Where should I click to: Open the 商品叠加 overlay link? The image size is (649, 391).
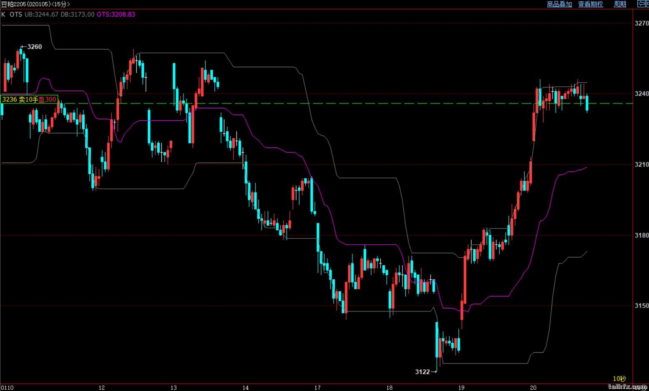point(559,4)
